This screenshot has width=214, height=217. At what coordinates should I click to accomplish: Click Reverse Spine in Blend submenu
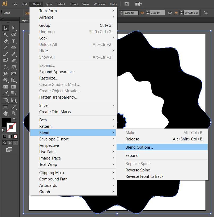pyautogui.click(x=138, y=170)
